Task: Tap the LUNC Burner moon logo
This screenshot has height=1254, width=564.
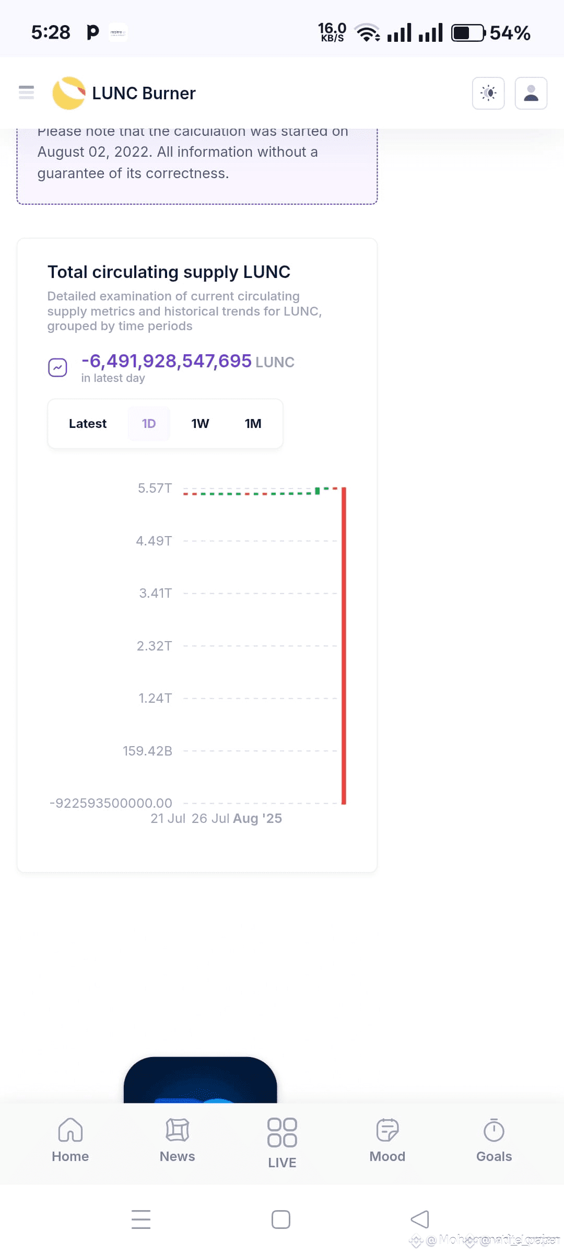Action: [x=69, y=93]
